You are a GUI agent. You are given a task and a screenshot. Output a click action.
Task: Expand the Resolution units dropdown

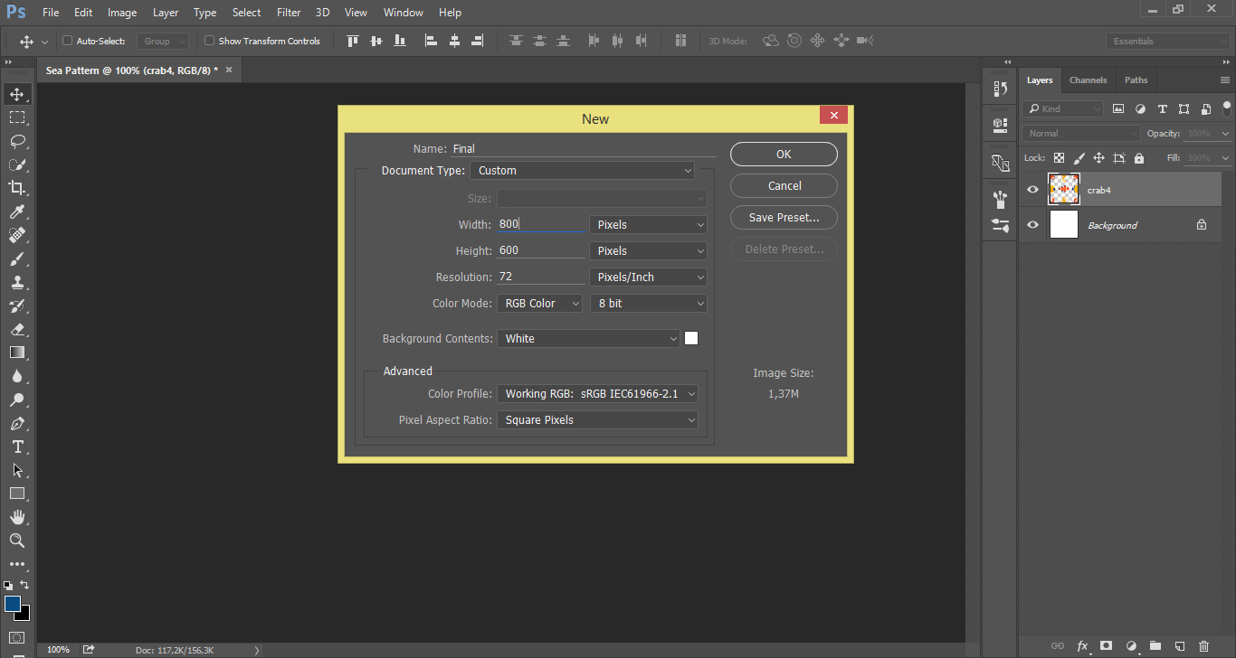(x=648, y=277)
